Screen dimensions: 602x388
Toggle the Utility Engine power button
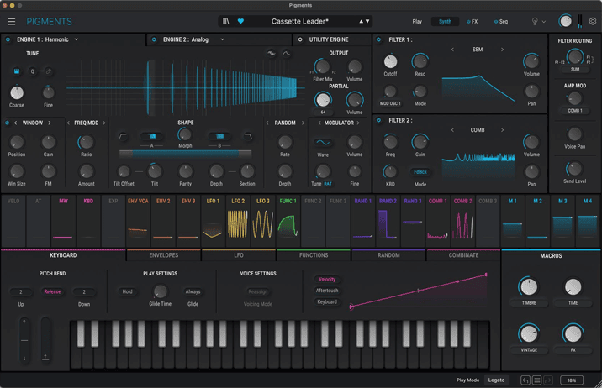(x=300, y=39)
